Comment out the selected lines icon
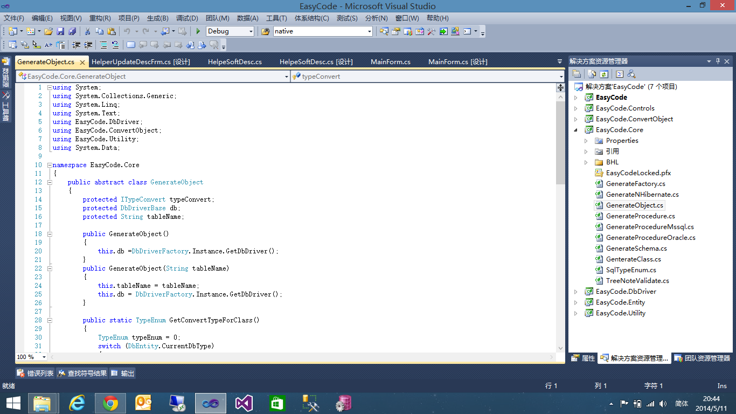 [103, 45]
